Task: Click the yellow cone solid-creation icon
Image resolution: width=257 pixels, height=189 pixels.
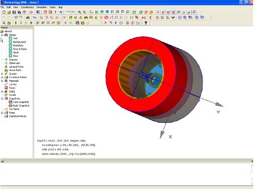Action: pyautogui.click(x=81, y=17)
